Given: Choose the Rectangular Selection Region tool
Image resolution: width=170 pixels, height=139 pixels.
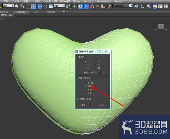Looking at the screenshot, I should 28,6.
